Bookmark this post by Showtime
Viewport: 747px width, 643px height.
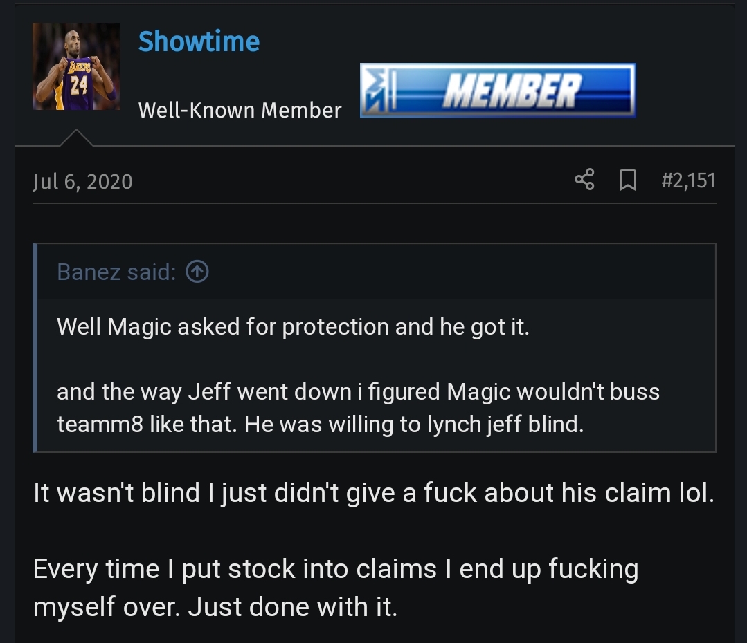coord(627,180)
